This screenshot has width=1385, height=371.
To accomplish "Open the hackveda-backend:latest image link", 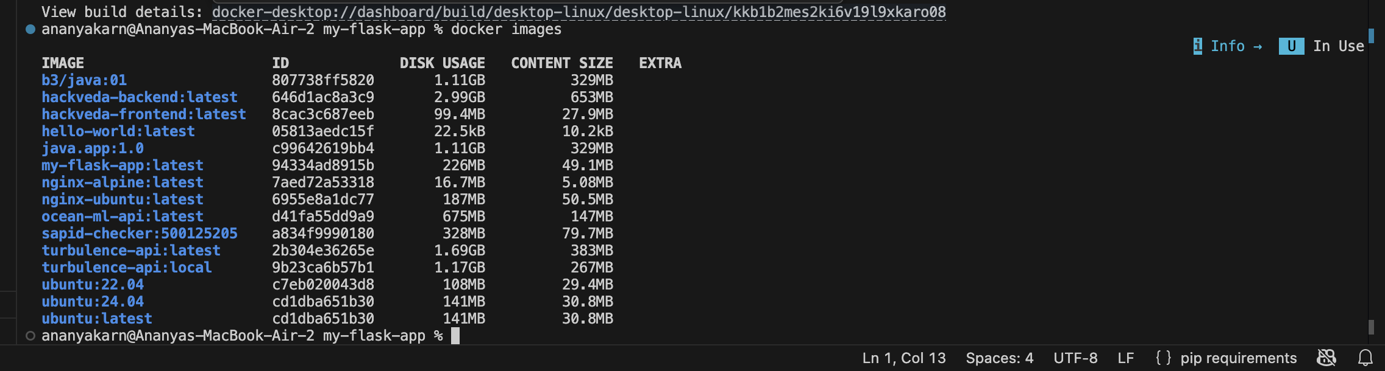I will [139, 97].
